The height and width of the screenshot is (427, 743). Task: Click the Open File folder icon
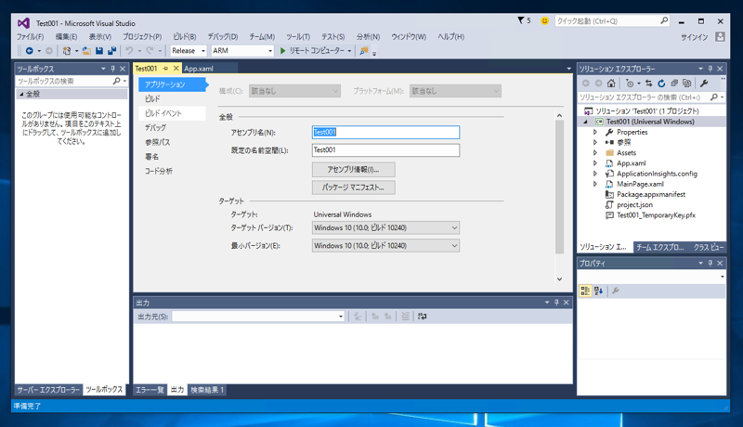[x=86, y=51]
